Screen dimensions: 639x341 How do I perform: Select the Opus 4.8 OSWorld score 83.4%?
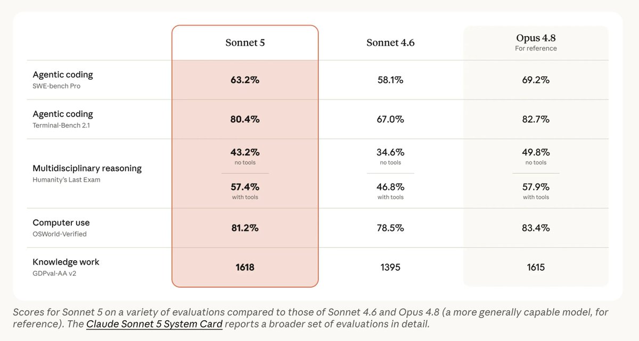click(536, 228)
